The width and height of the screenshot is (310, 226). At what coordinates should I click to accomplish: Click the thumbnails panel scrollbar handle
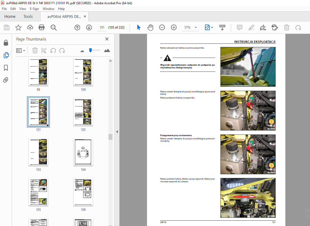110,137
